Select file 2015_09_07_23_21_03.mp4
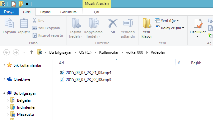The height and width of the screenshot is (120, 213). click(x=89, y=73)
